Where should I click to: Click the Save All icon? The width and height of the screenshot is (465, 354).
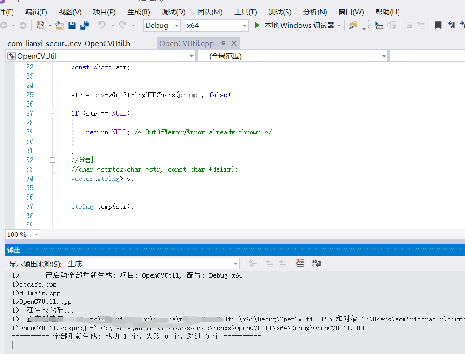(85, 26)
